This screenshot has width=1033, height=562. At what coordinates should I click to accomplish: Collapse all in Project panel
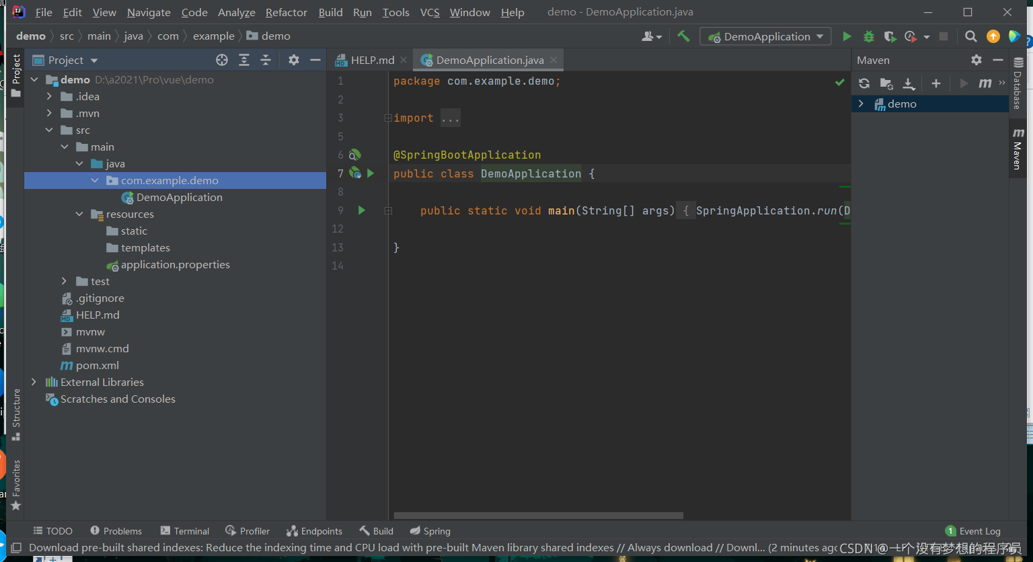click(266, 60)
